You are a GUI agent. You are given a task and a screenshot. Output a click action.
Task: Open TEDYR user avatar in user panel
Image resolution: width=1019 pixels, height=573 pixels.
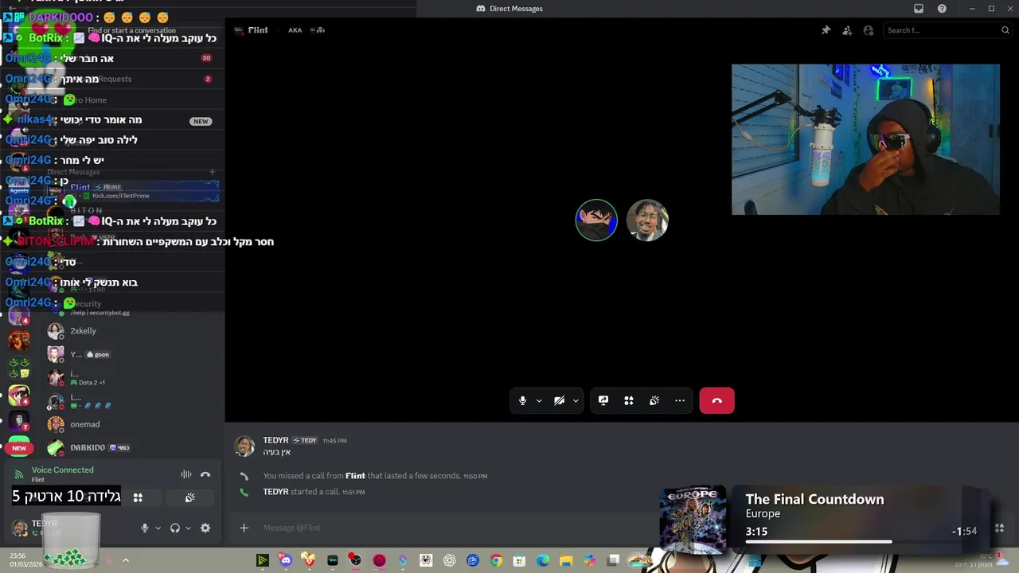pyautogui.click(x=19, y=528)
